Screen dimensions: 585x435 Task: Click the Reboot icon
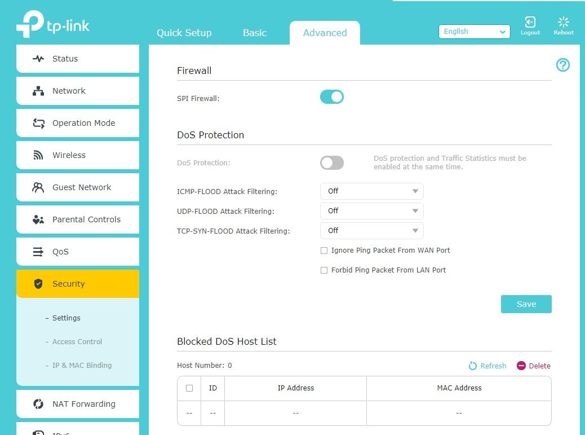click(563, 22)
